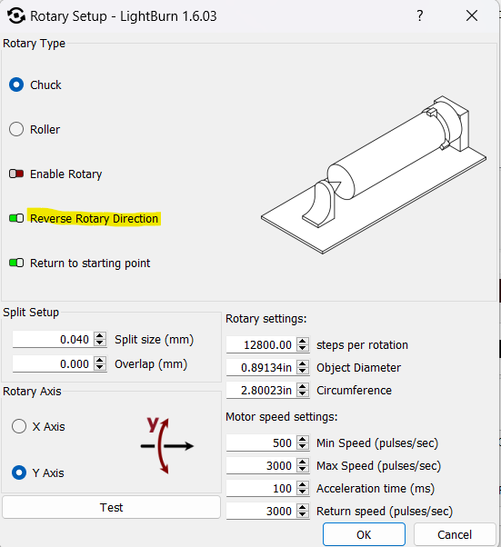Click the Test button
Viewport: 501px width, 547px height.
click(x=111, y=507)
